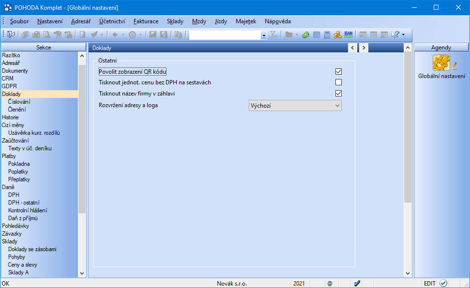Image resolution: width=470 pixels, height=288 pixels.
Task: Open the Globální nastavení agenda icon
Action: point(441,63)
